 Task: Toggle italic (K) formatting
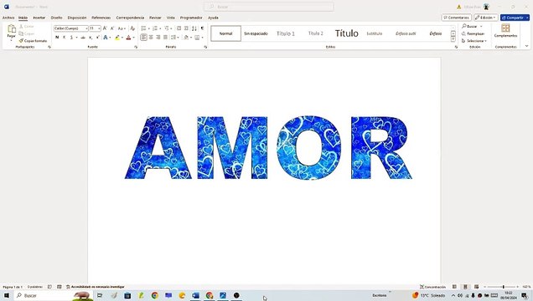(x=64, y=38)
